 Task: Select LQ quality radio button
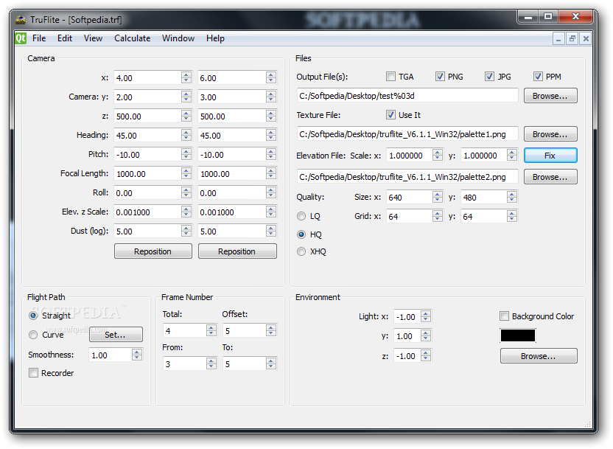[x=301, y=216]
